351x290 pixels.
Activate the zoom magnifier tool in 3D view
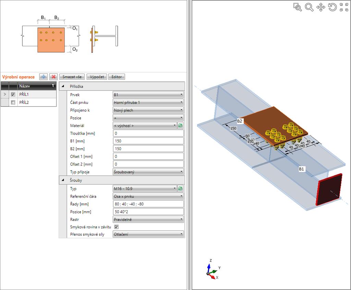pyautogui.click(x=309, y=7)
